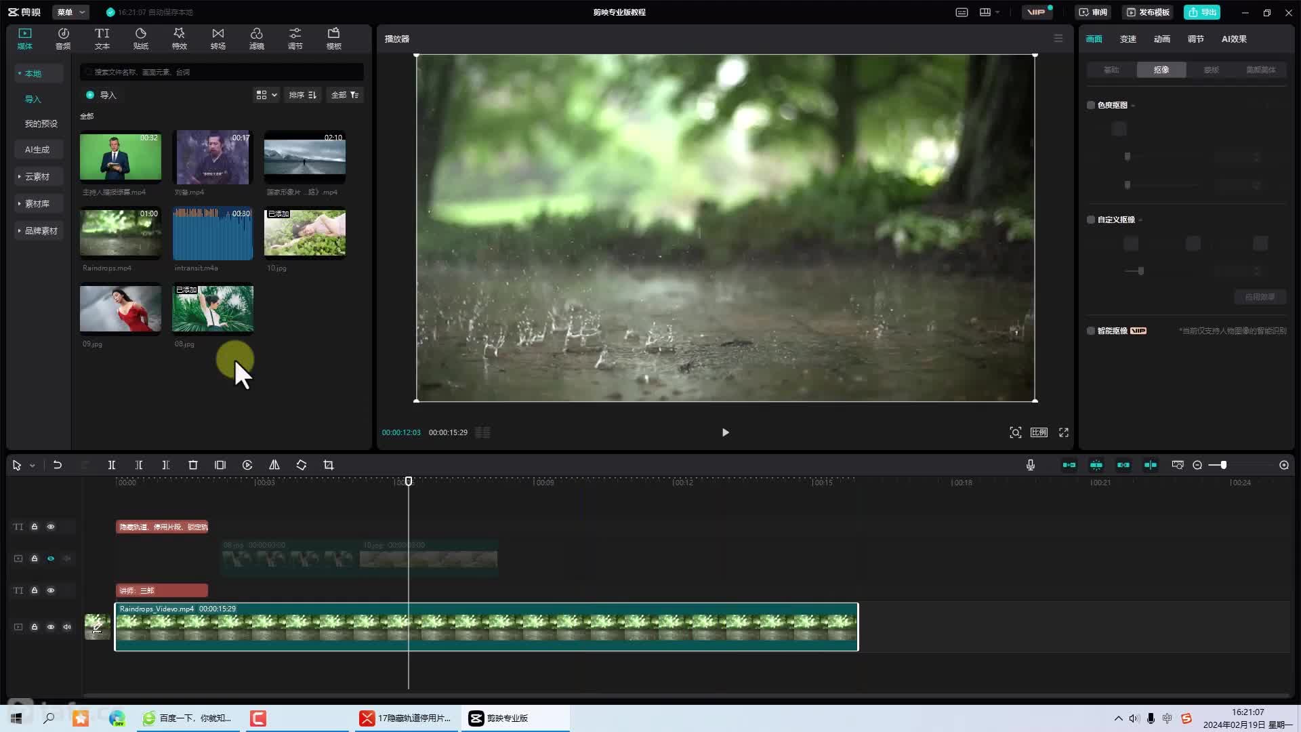Click the playhead marker on timeline ruler
This screenshot has height=732, width=1301.
(x=409, y=481)
